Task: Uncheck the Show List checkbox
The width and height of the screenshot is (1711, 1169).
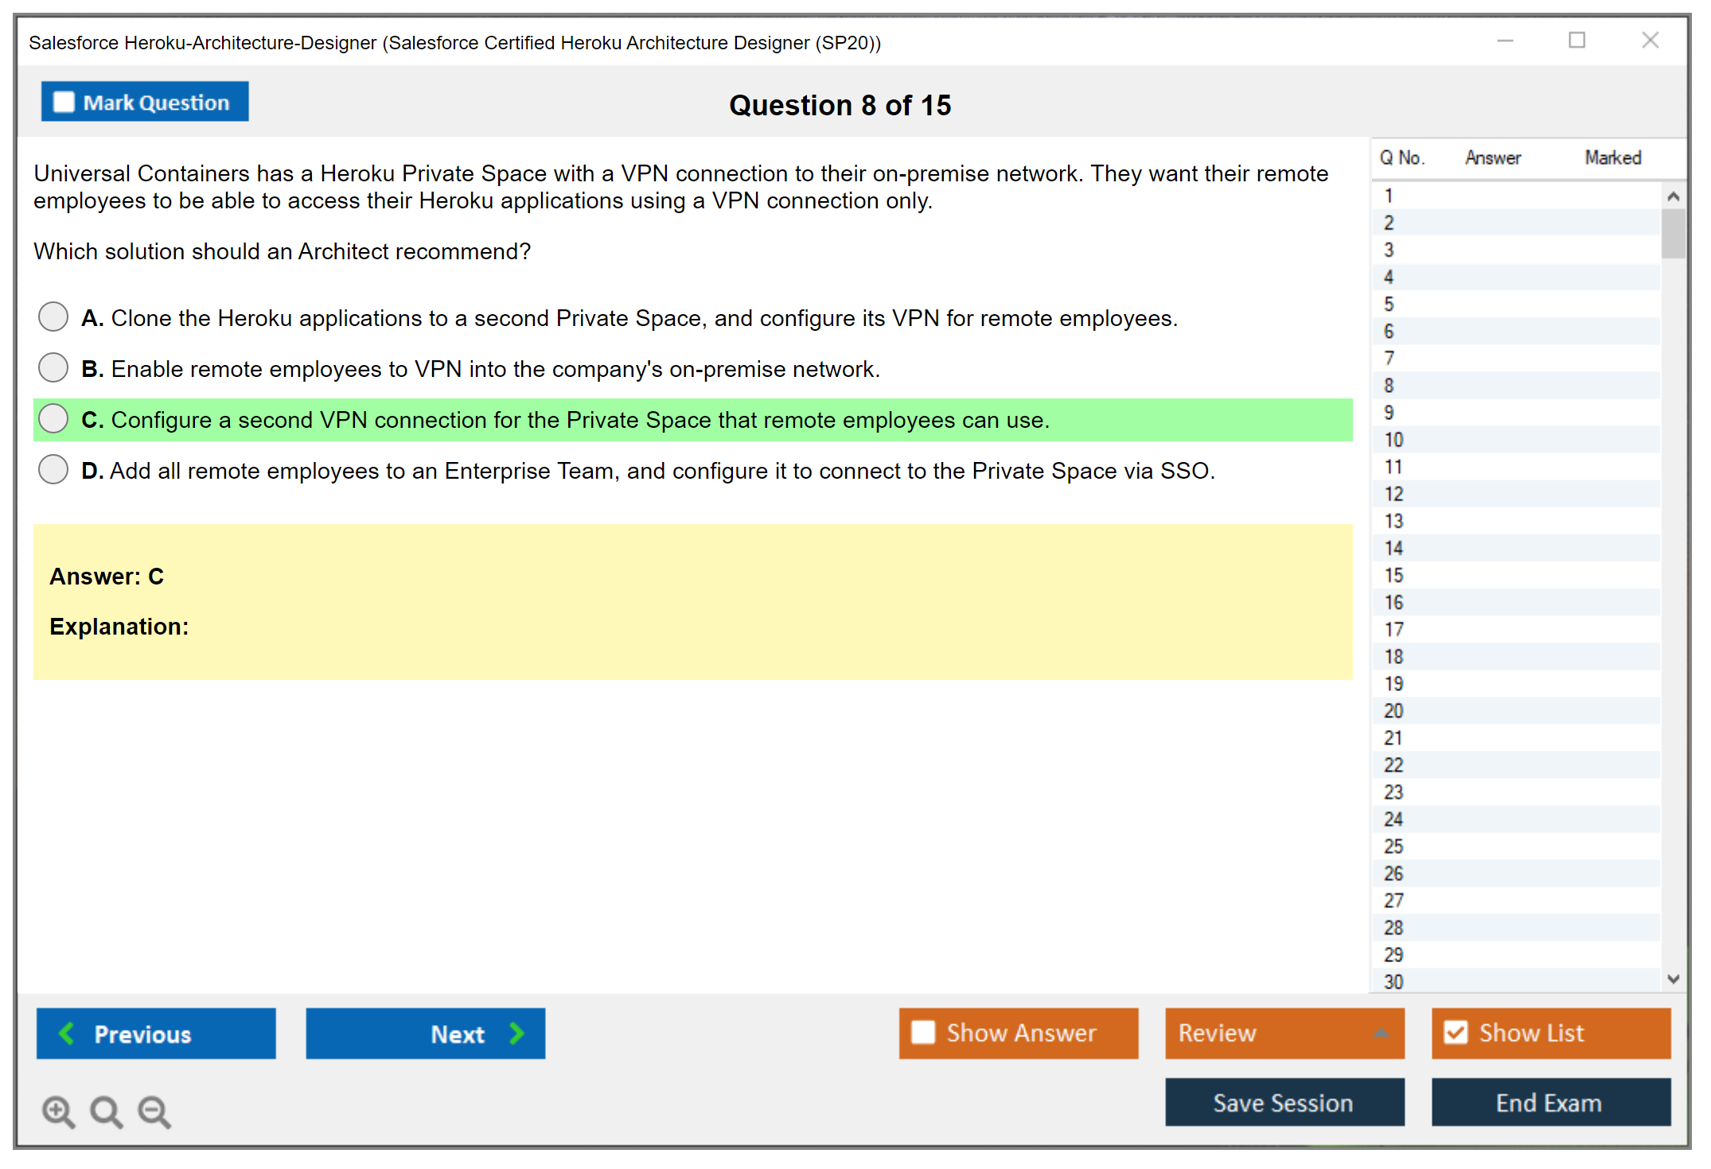Action: (x=1456, y=1032)
